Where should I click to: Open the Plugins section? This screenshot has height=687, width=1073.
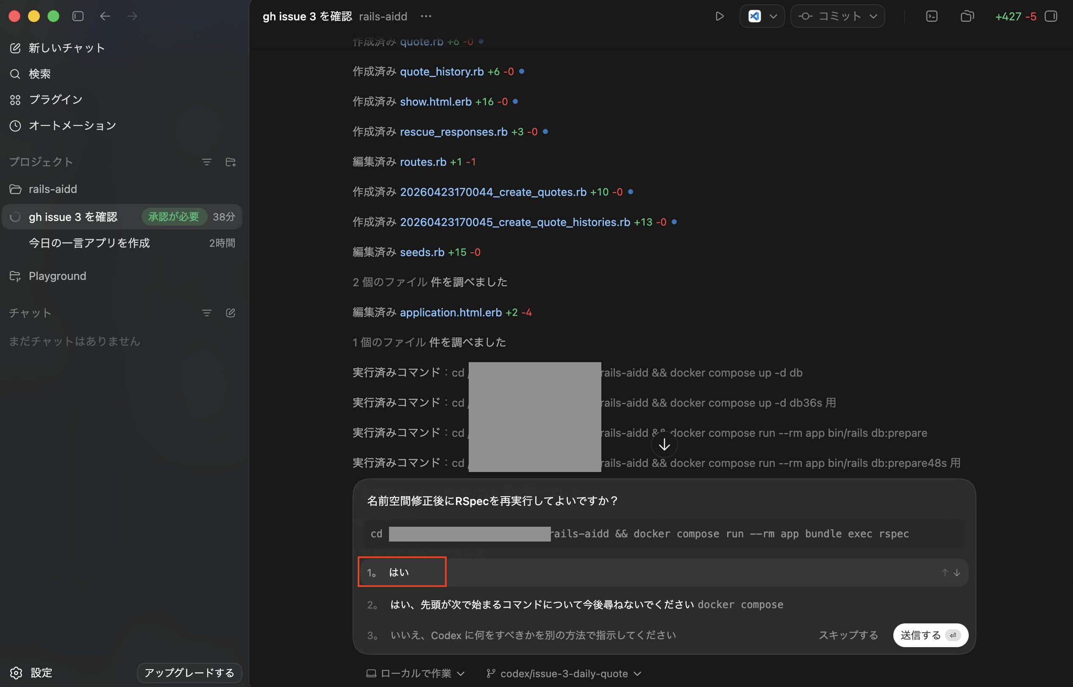[x=55, y=100]
